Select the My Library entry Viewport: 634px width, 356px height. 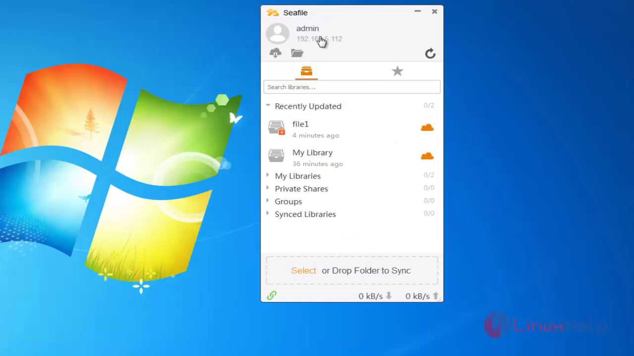pyautogui.click(x=352, y=158)
